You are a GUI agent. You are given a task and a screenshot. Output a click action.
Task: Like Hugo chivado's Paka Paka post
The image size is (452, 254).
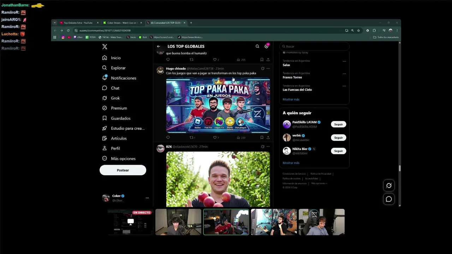click(x=216, y=138)
